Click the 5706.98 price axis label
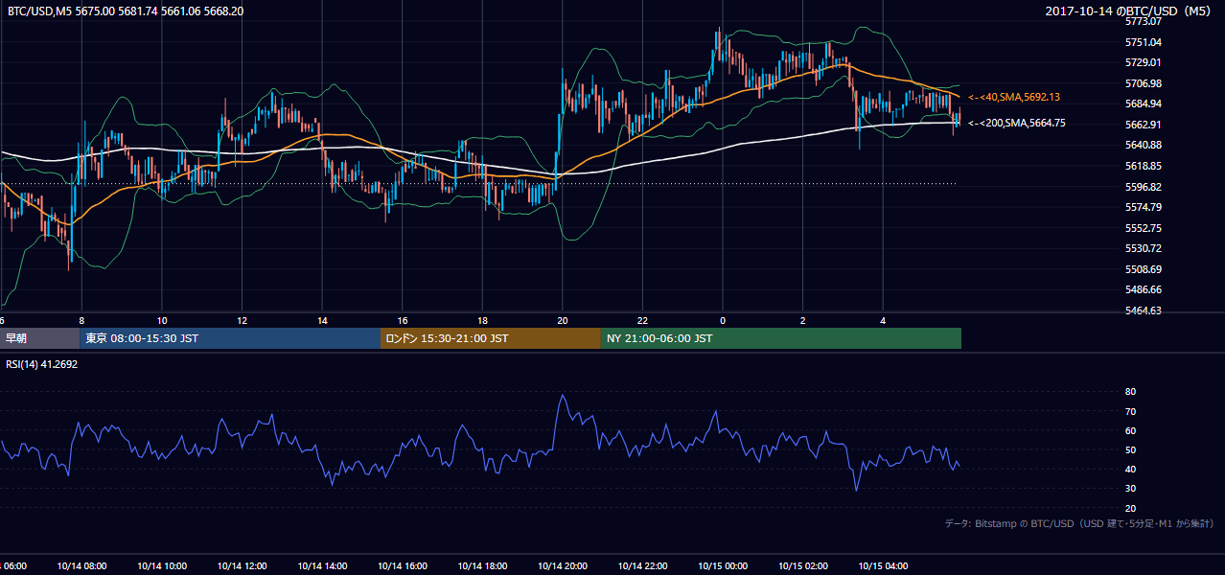 point(1144,83)
